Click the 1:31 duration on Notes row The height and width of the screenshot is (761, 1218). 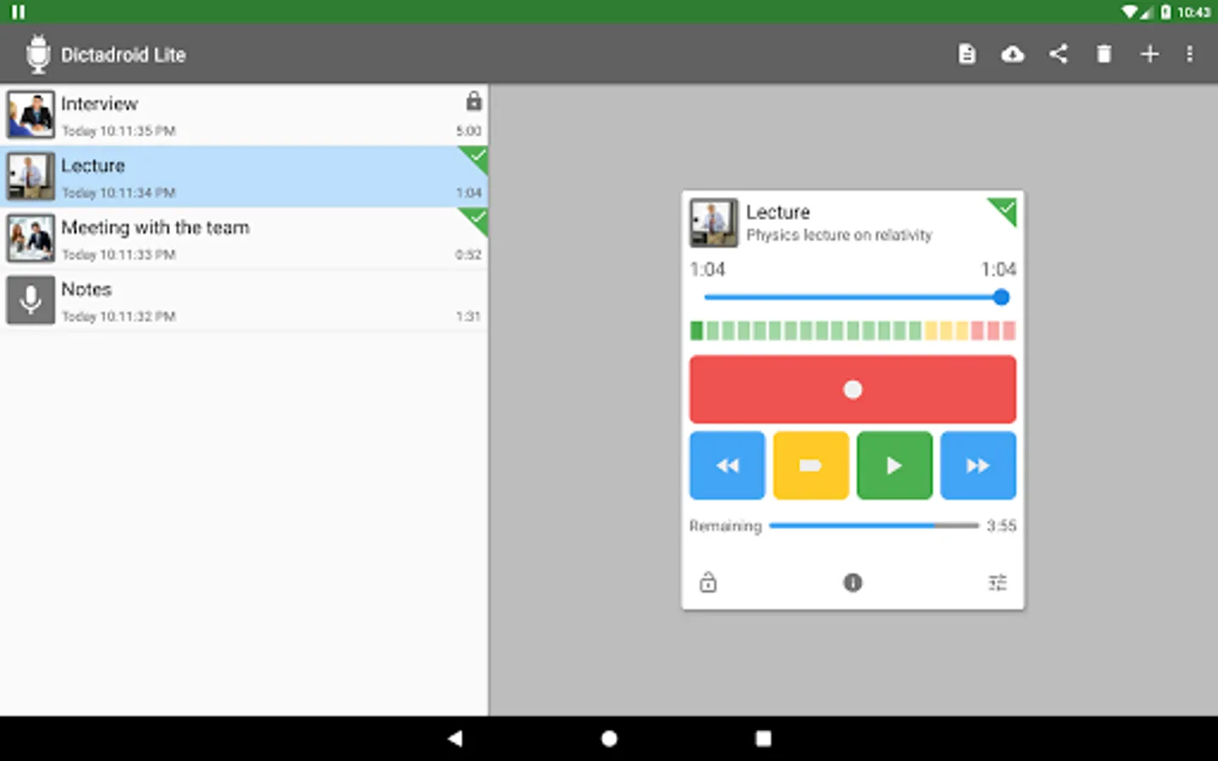[x=469, y=315]
